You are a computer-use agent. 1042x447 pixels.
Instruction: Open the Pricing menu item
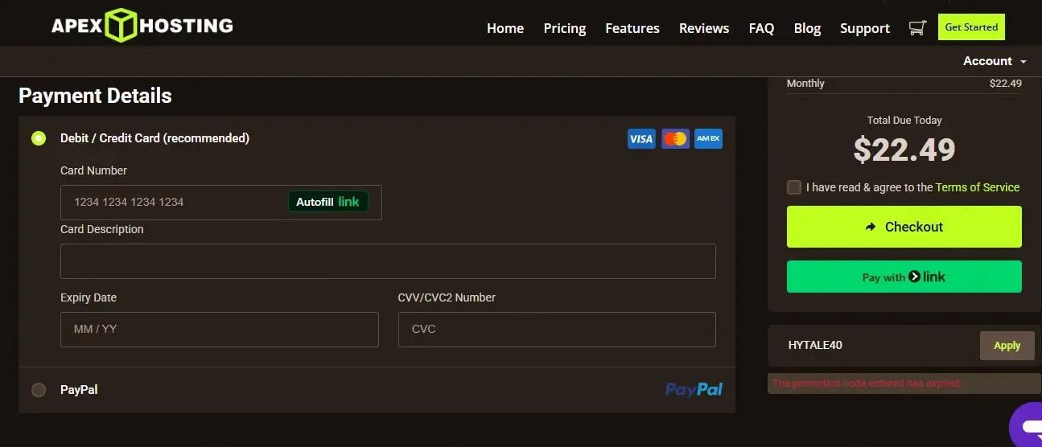(565, 28)
